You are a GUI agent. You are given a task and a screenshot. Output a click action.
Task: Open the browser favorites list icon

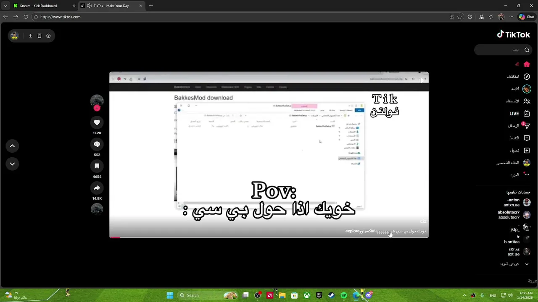click(x=491, y=17)
